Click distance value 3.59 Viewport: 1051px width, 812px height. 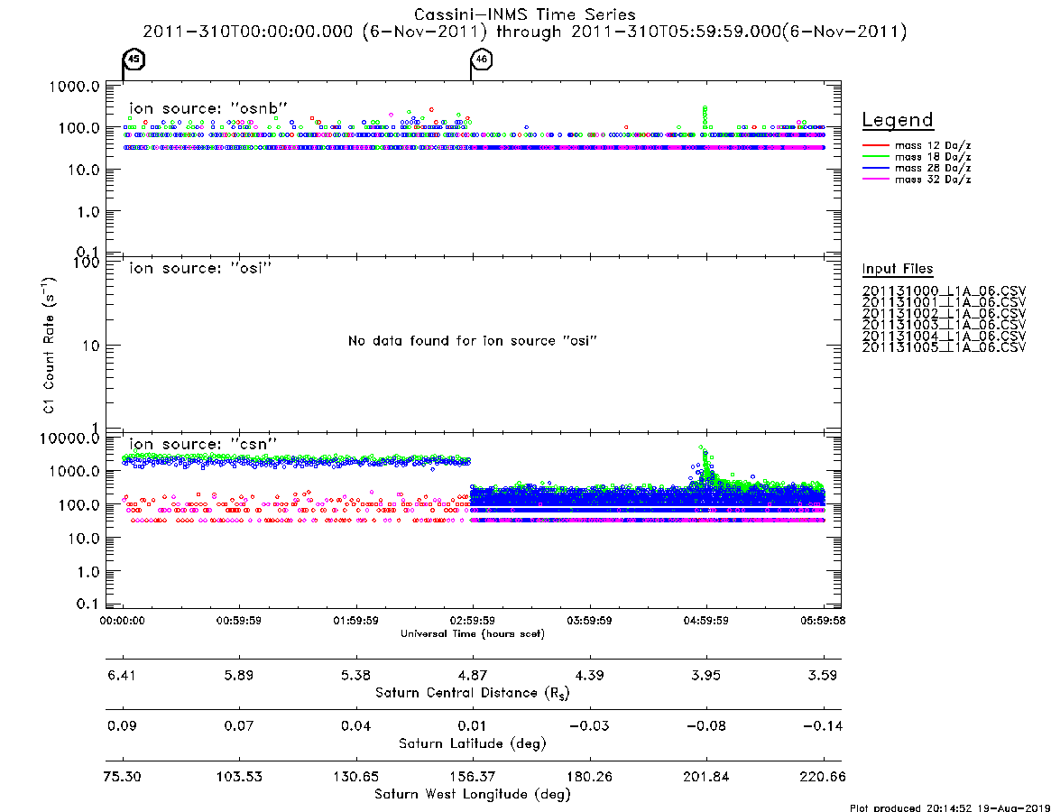[x=823, y=675]
